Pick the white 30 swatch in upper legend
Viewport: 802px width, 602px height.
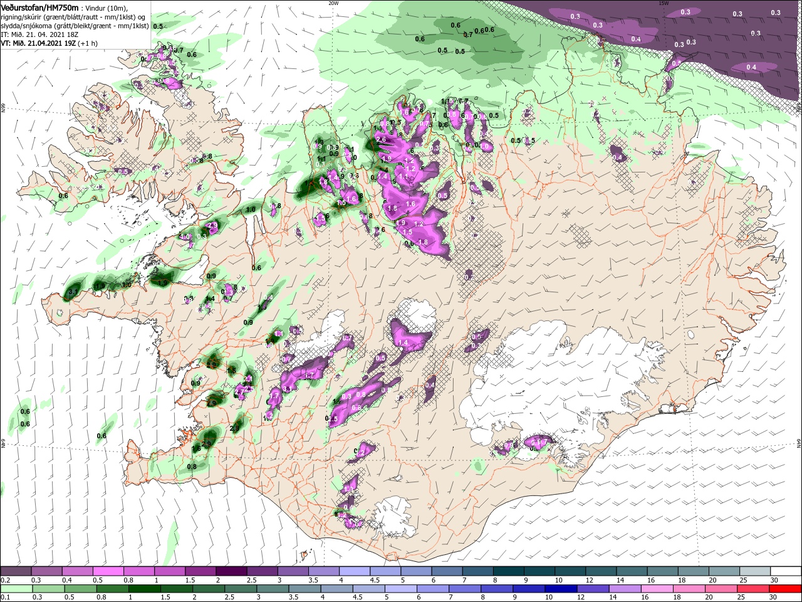click(x=786, y=571)
